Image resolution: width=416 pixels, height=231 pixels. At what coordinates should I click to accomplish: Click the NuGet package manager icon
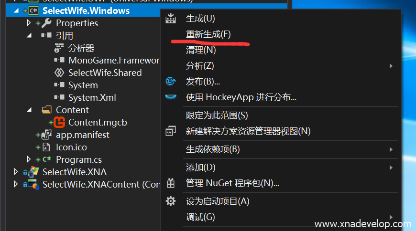coord(171,183)
